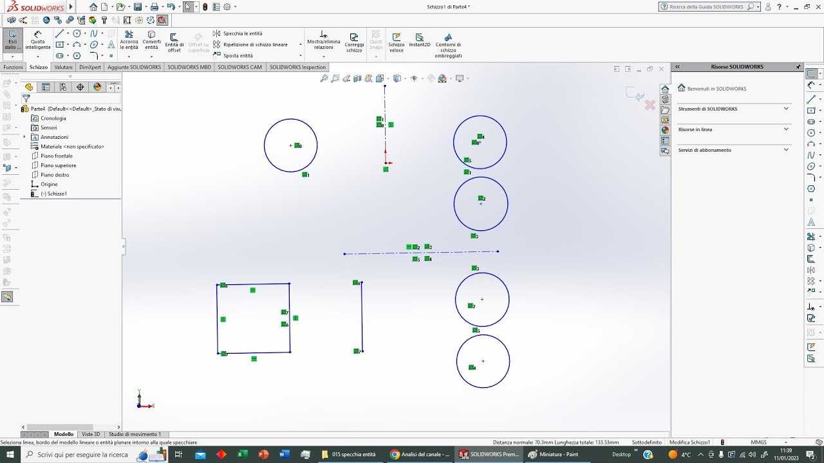Open the Options gear icon
Image resolution: width=824 pixels, height=463 pixels.
(x=227, y=7)
